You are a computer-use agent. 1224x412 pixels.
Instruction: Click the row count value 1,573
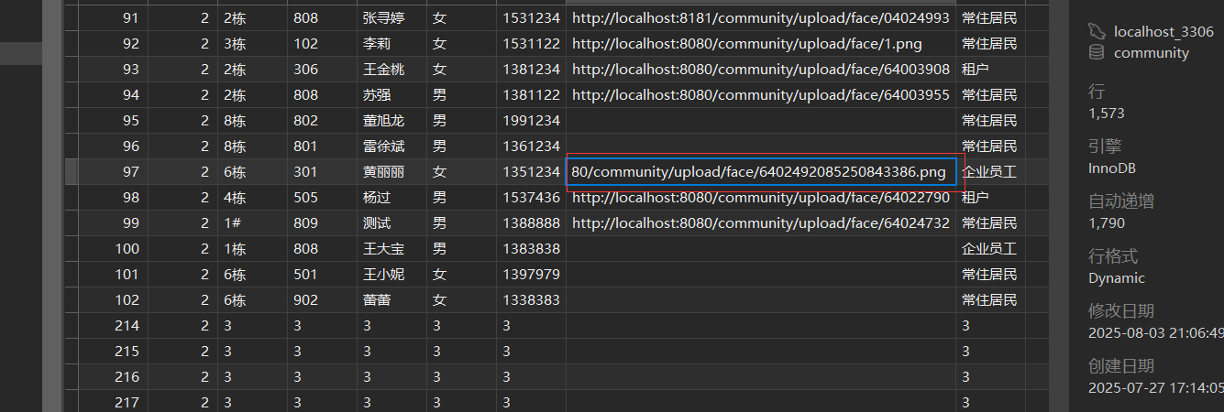coord(1106,114)
